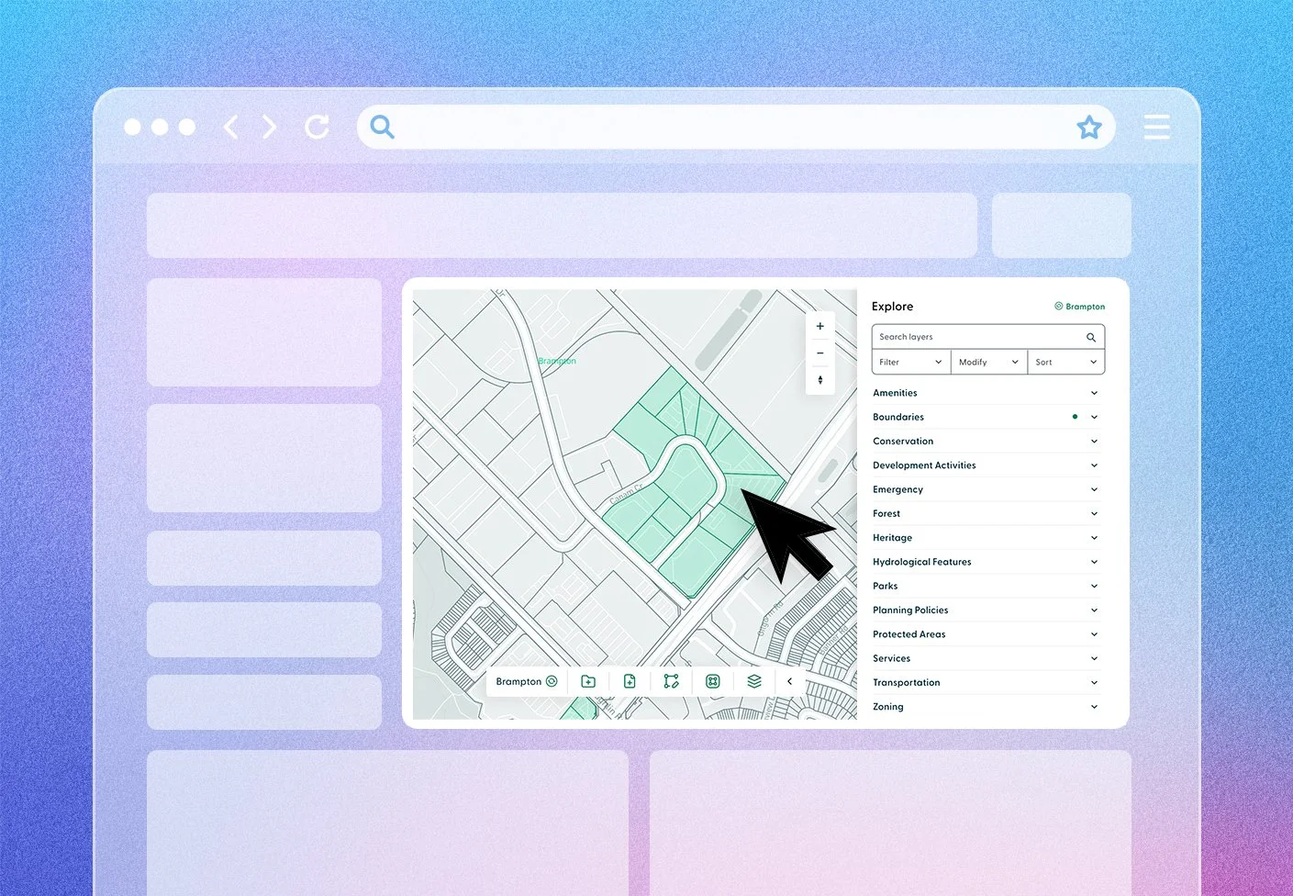
Task: Expand the Services category
Action: 986,658
